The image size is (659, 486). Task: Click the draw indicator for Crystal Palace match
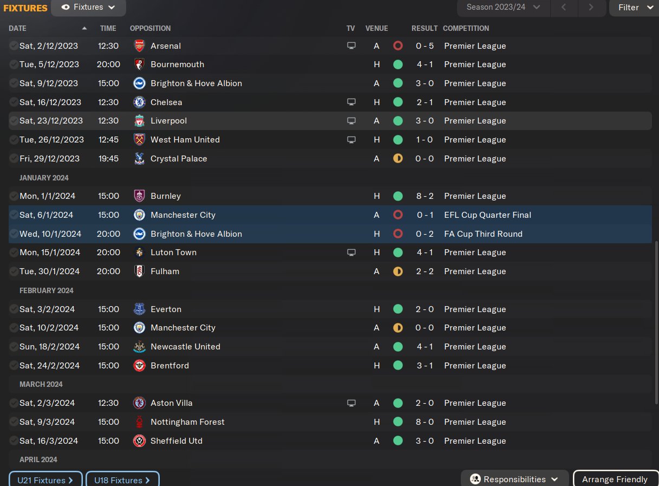[x=398, y=159]
